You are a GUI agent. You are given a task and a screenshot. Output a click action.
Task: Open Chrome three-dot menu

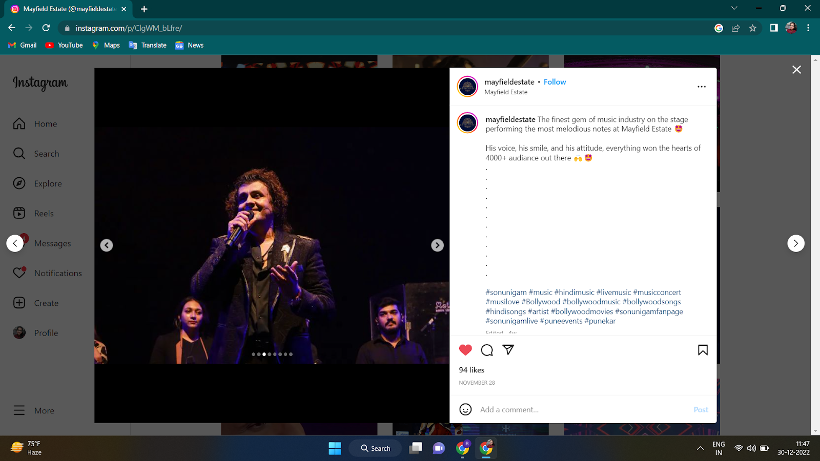808,28
